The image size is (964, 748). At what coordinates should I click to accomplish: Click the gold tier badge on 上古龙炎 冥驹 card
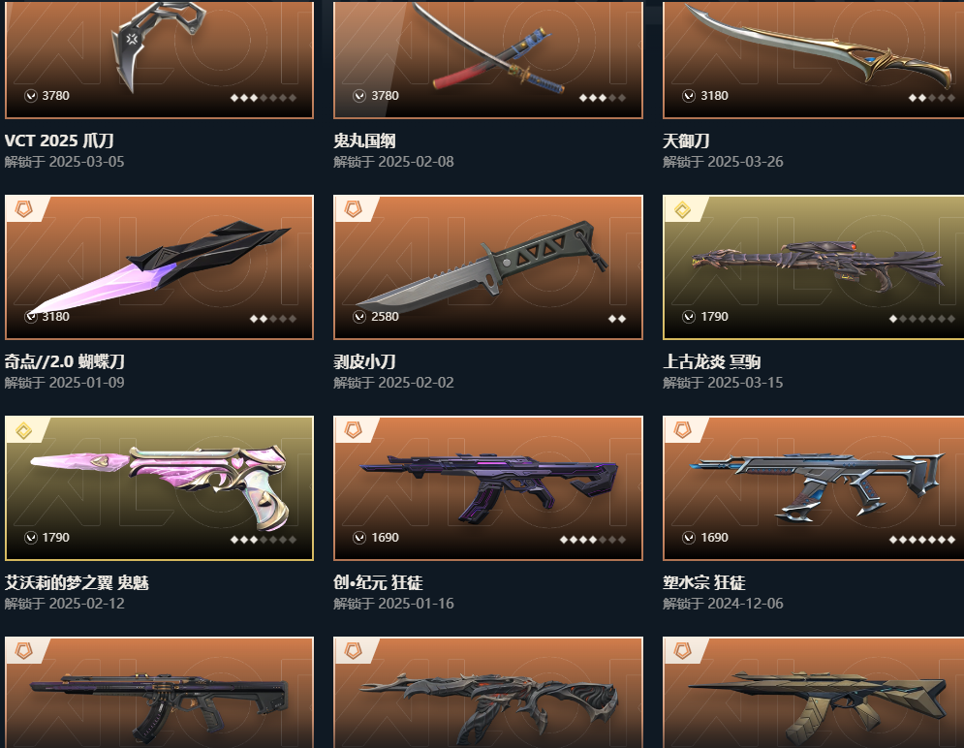[682, 209]
